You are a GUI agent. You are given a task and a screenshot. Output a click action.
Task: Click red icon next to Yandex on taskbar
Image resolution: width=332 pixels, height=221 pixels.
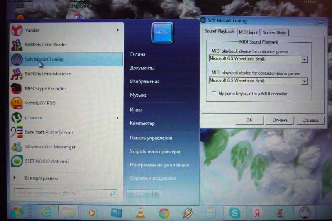point(281,213)
